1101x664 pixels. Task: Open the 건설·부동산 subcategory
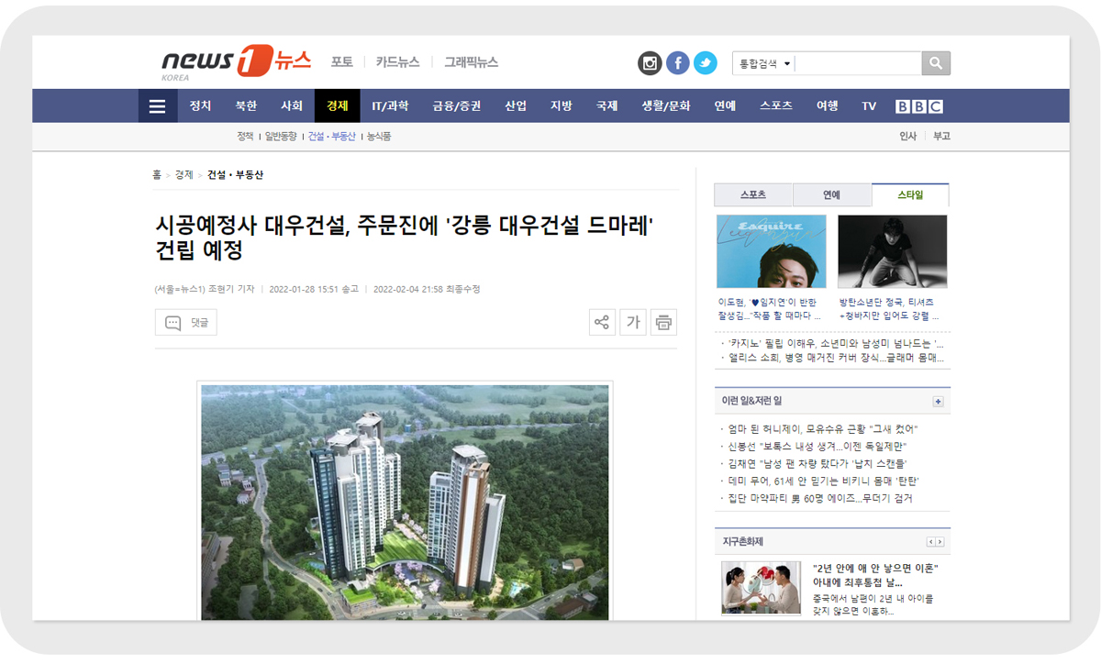click(x=332, y=137)
